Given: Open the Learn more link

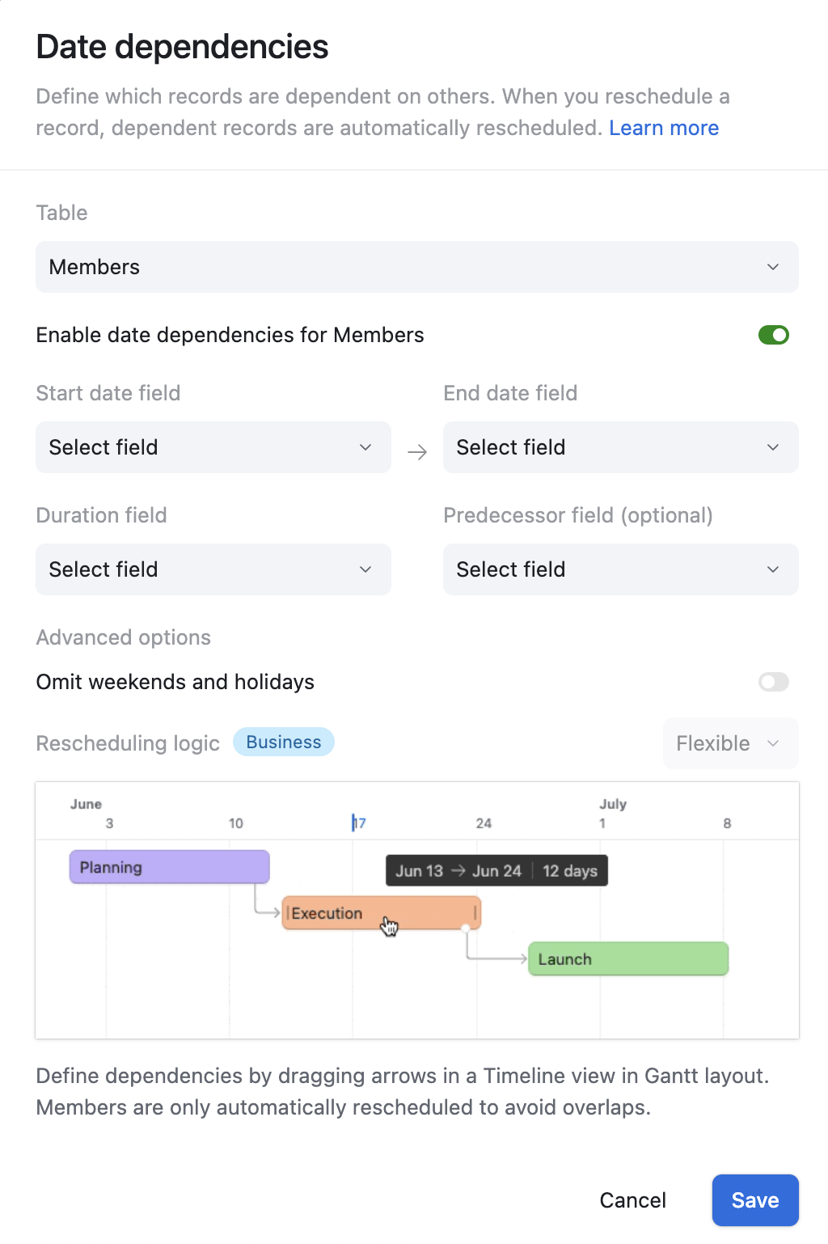Looking at the screenshot, I should tap(664, 128).
